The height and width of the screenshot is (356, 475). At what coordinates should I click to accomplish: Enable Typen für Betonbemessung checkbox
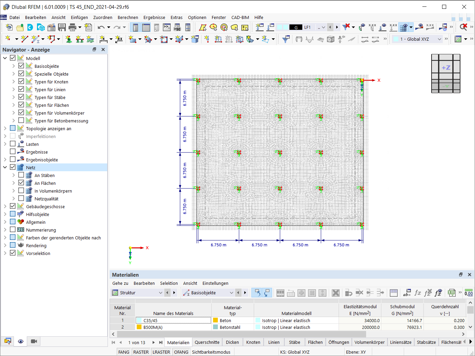pyautogui.click(x=21, y=120)
